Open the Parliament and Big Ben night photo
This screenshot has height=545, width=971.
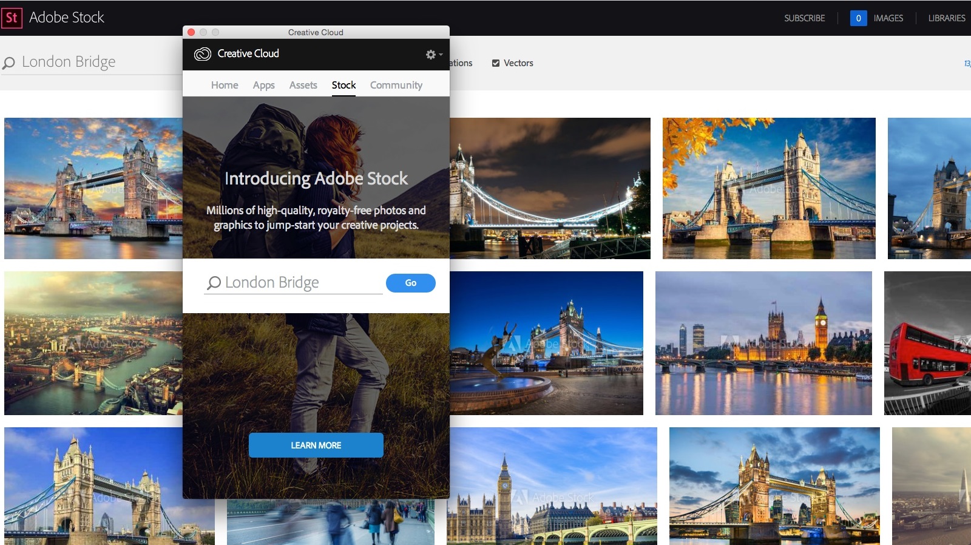(x=763, y=344)
